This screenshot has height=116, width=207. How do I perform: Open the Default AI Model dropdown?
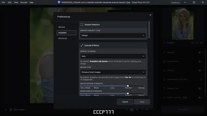[x=113, y=56]
